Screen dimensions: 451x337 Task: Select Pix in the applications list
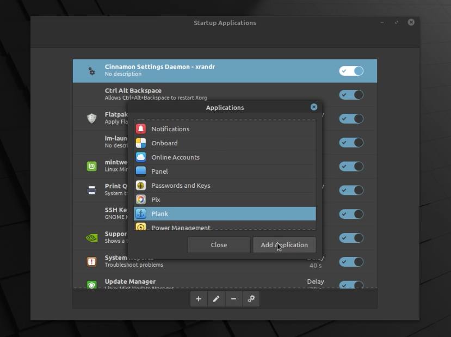[225, 199]
